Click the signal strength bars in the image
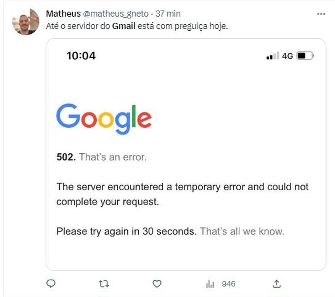The height and width of the screenshot is (297, 335). [x=273, y=56]
